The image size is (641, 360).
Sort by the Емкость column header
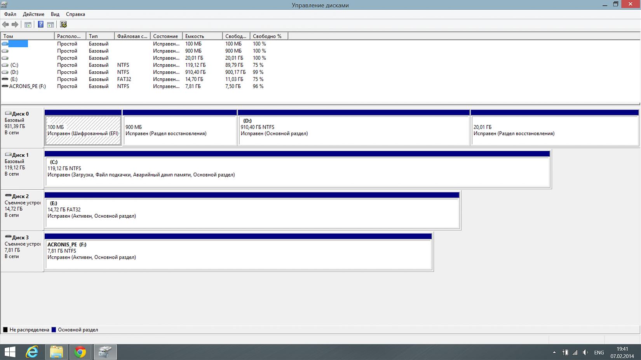pyautogui.click(x=202, y=36)
